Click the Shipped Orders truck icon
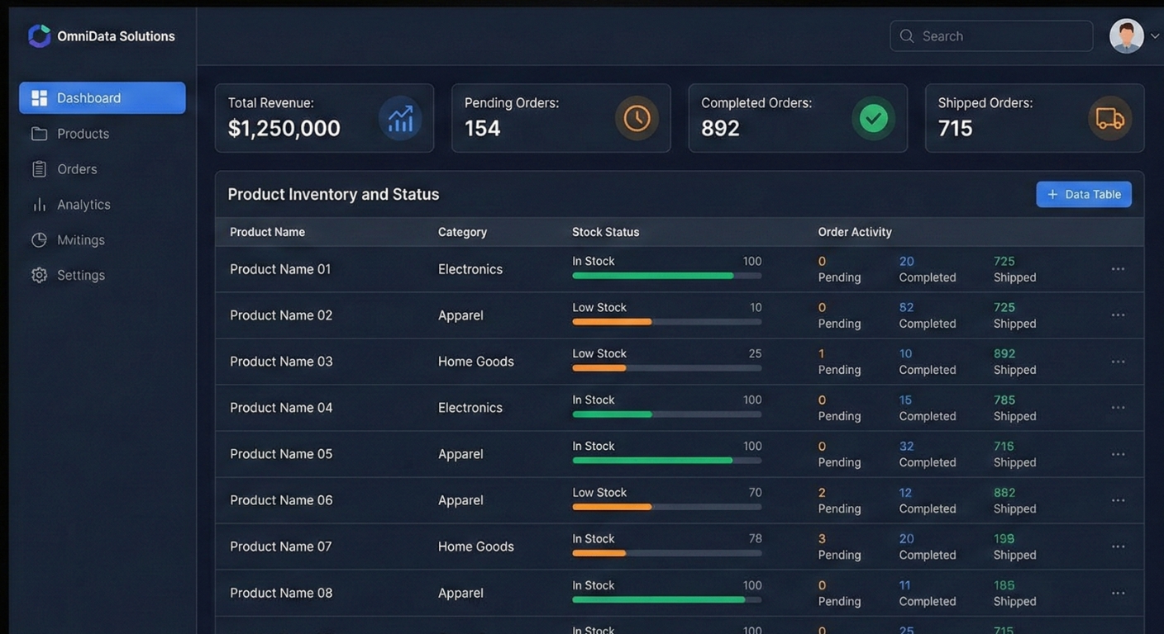The width and height of the screenshot is (1164, 634). pyautogui.click(x=1109, y=118)
